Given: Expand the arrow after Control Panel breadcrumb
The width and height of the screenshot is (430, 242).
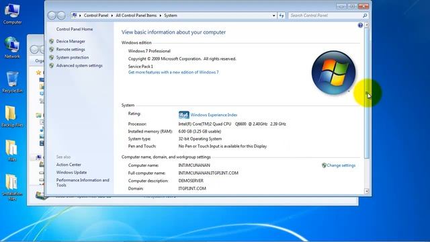Looking at the screenshot, I should [x=112, y=15].
